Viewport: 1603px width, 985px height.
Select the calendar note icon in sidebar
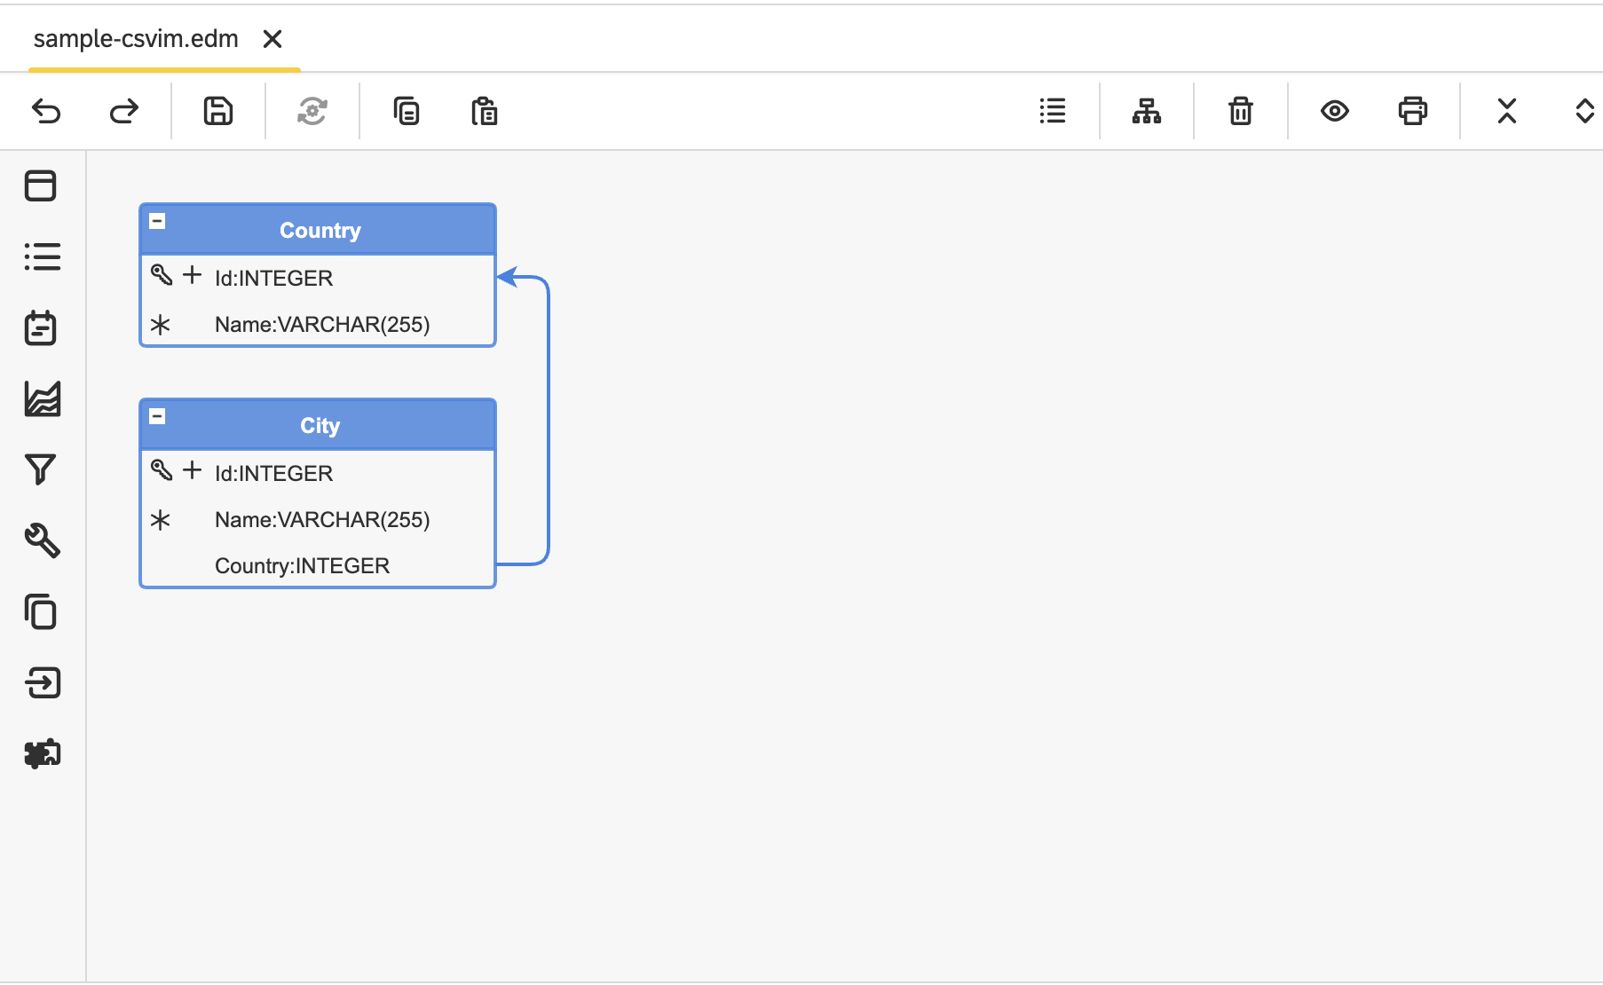pyautogui.click(x=41, y=328)
